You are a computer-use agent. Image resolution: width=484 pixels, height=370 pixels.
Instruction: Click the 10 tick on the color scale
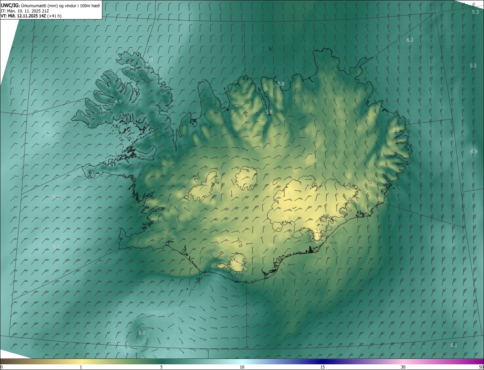[x=242, y=367]
